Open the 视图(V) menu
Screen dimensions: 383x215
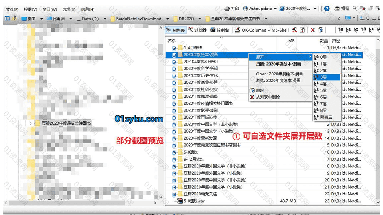30,9
